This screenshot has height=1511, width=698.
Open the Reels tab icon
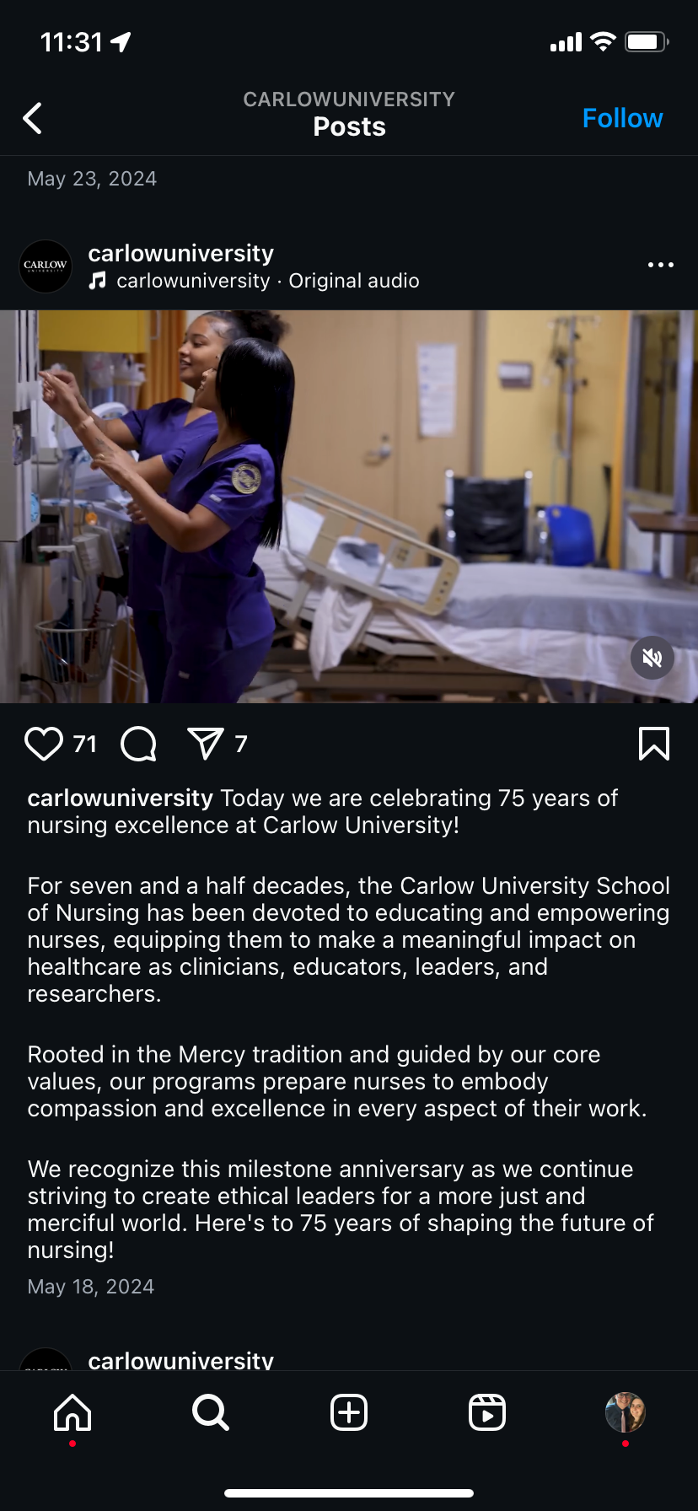[487, 1412]
